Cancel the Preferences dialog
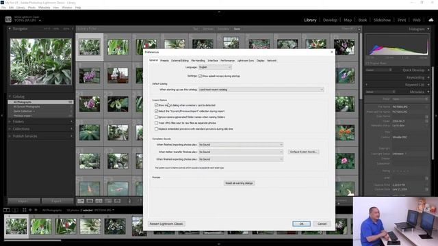This screenshot has width=438, height=246. 322,223
